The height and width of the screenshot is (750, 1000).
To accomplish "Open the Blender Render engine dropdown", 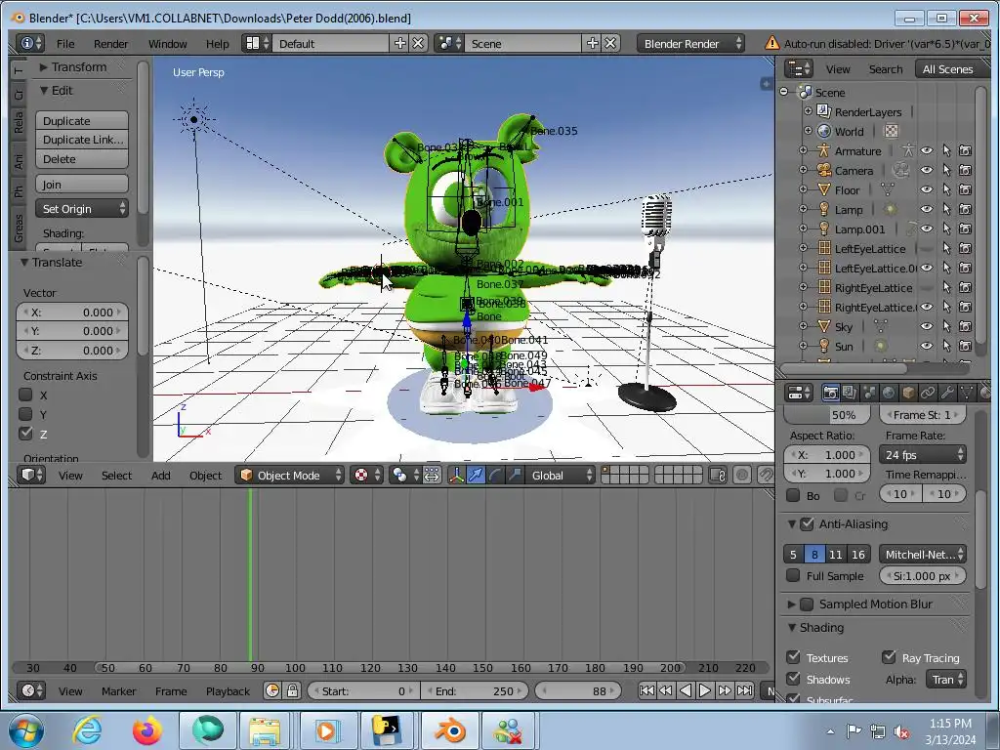I will [x=690, y=43].
